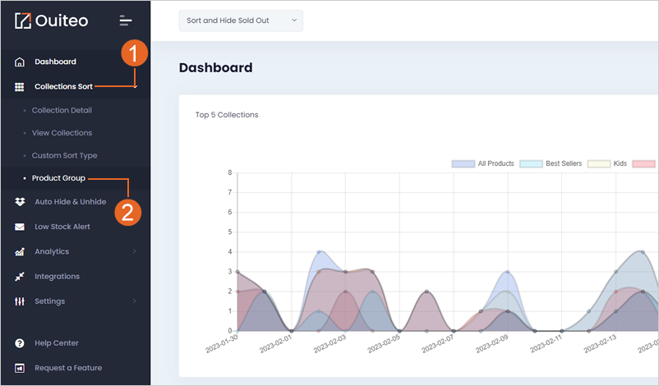Screen dimensions: 659x386
Task: Click the Help Center question mark icon
Action: click(20, 343)
